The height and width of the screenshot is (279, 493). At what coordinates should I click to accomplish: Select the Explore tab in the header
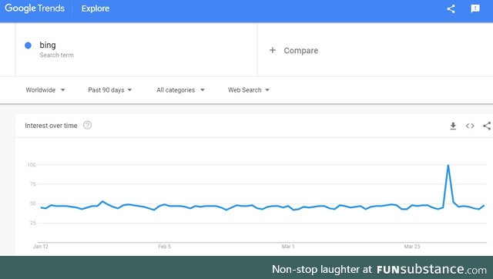[96, 8]
